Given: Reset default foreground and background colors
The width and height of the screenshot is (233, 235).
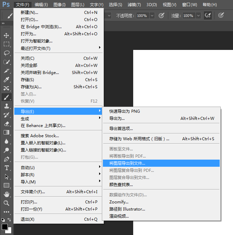Looking at the screenshot, I should point(3,220).
